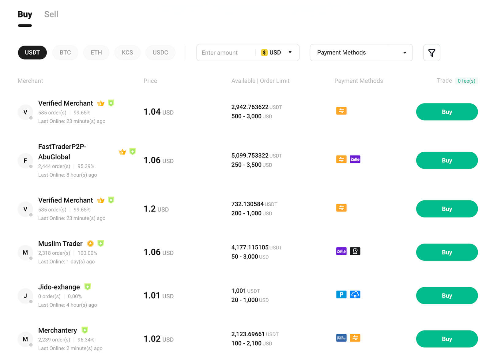The image size is (490, 358).
Task: Open the filter funnel icon
Action: click(x=431, y=53)
